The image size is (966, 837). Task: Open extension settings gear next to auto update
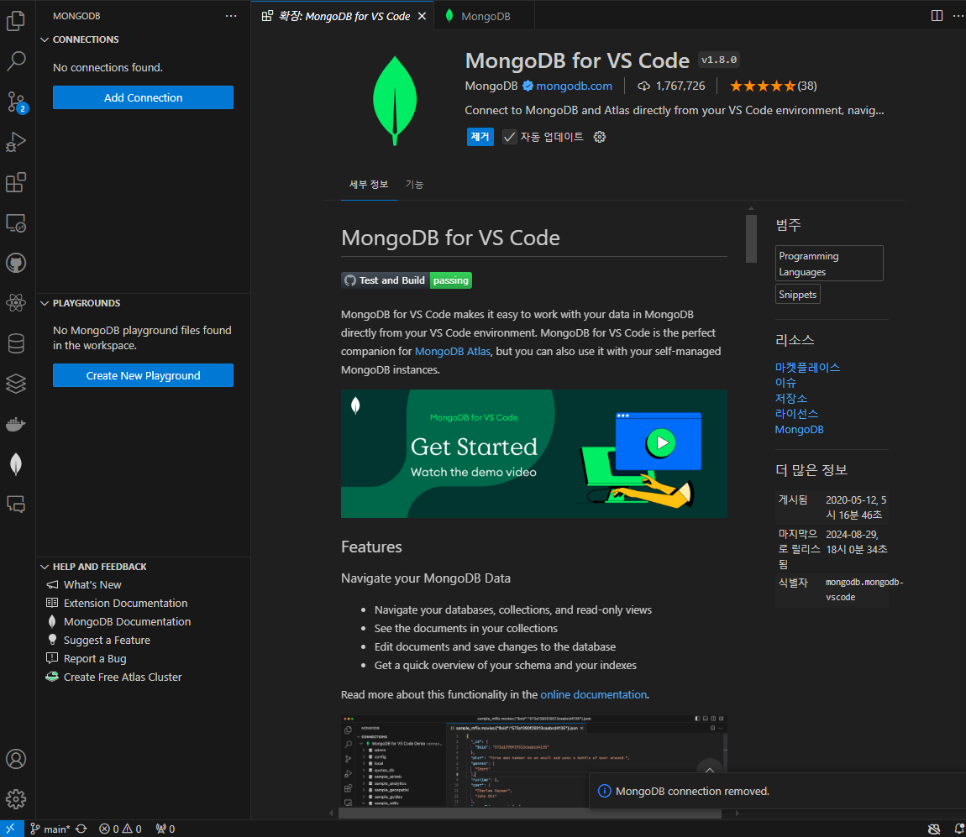point(600,137)
